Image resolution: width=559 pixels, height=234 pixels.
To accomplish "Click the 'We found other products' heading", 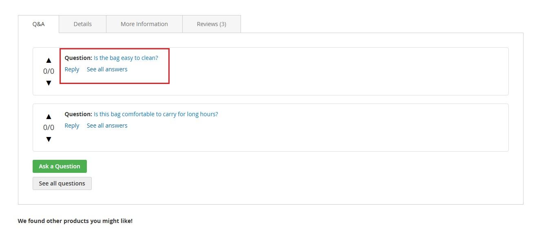I will point(75,221).
